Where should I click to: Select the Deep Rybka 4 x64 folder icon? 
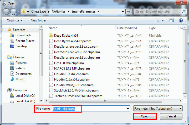coord(51,36)
